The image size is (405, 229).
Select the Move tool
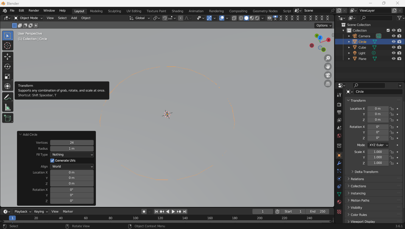click(x=7, y=57)
